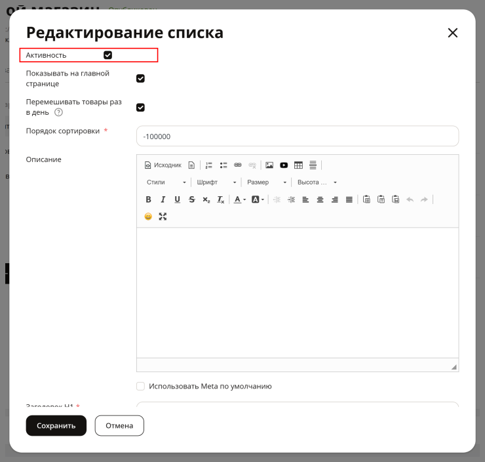The image size is (485, 462).
Task: Uncheck Перемешивать товары раз в день
Action: [140, 108]
